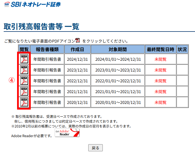The height and width of the screenshot is (153, 195).
Task: Click the red 未閲覧 status in the 2022 row
Action: pyautogui.click(x=160, y=81)
